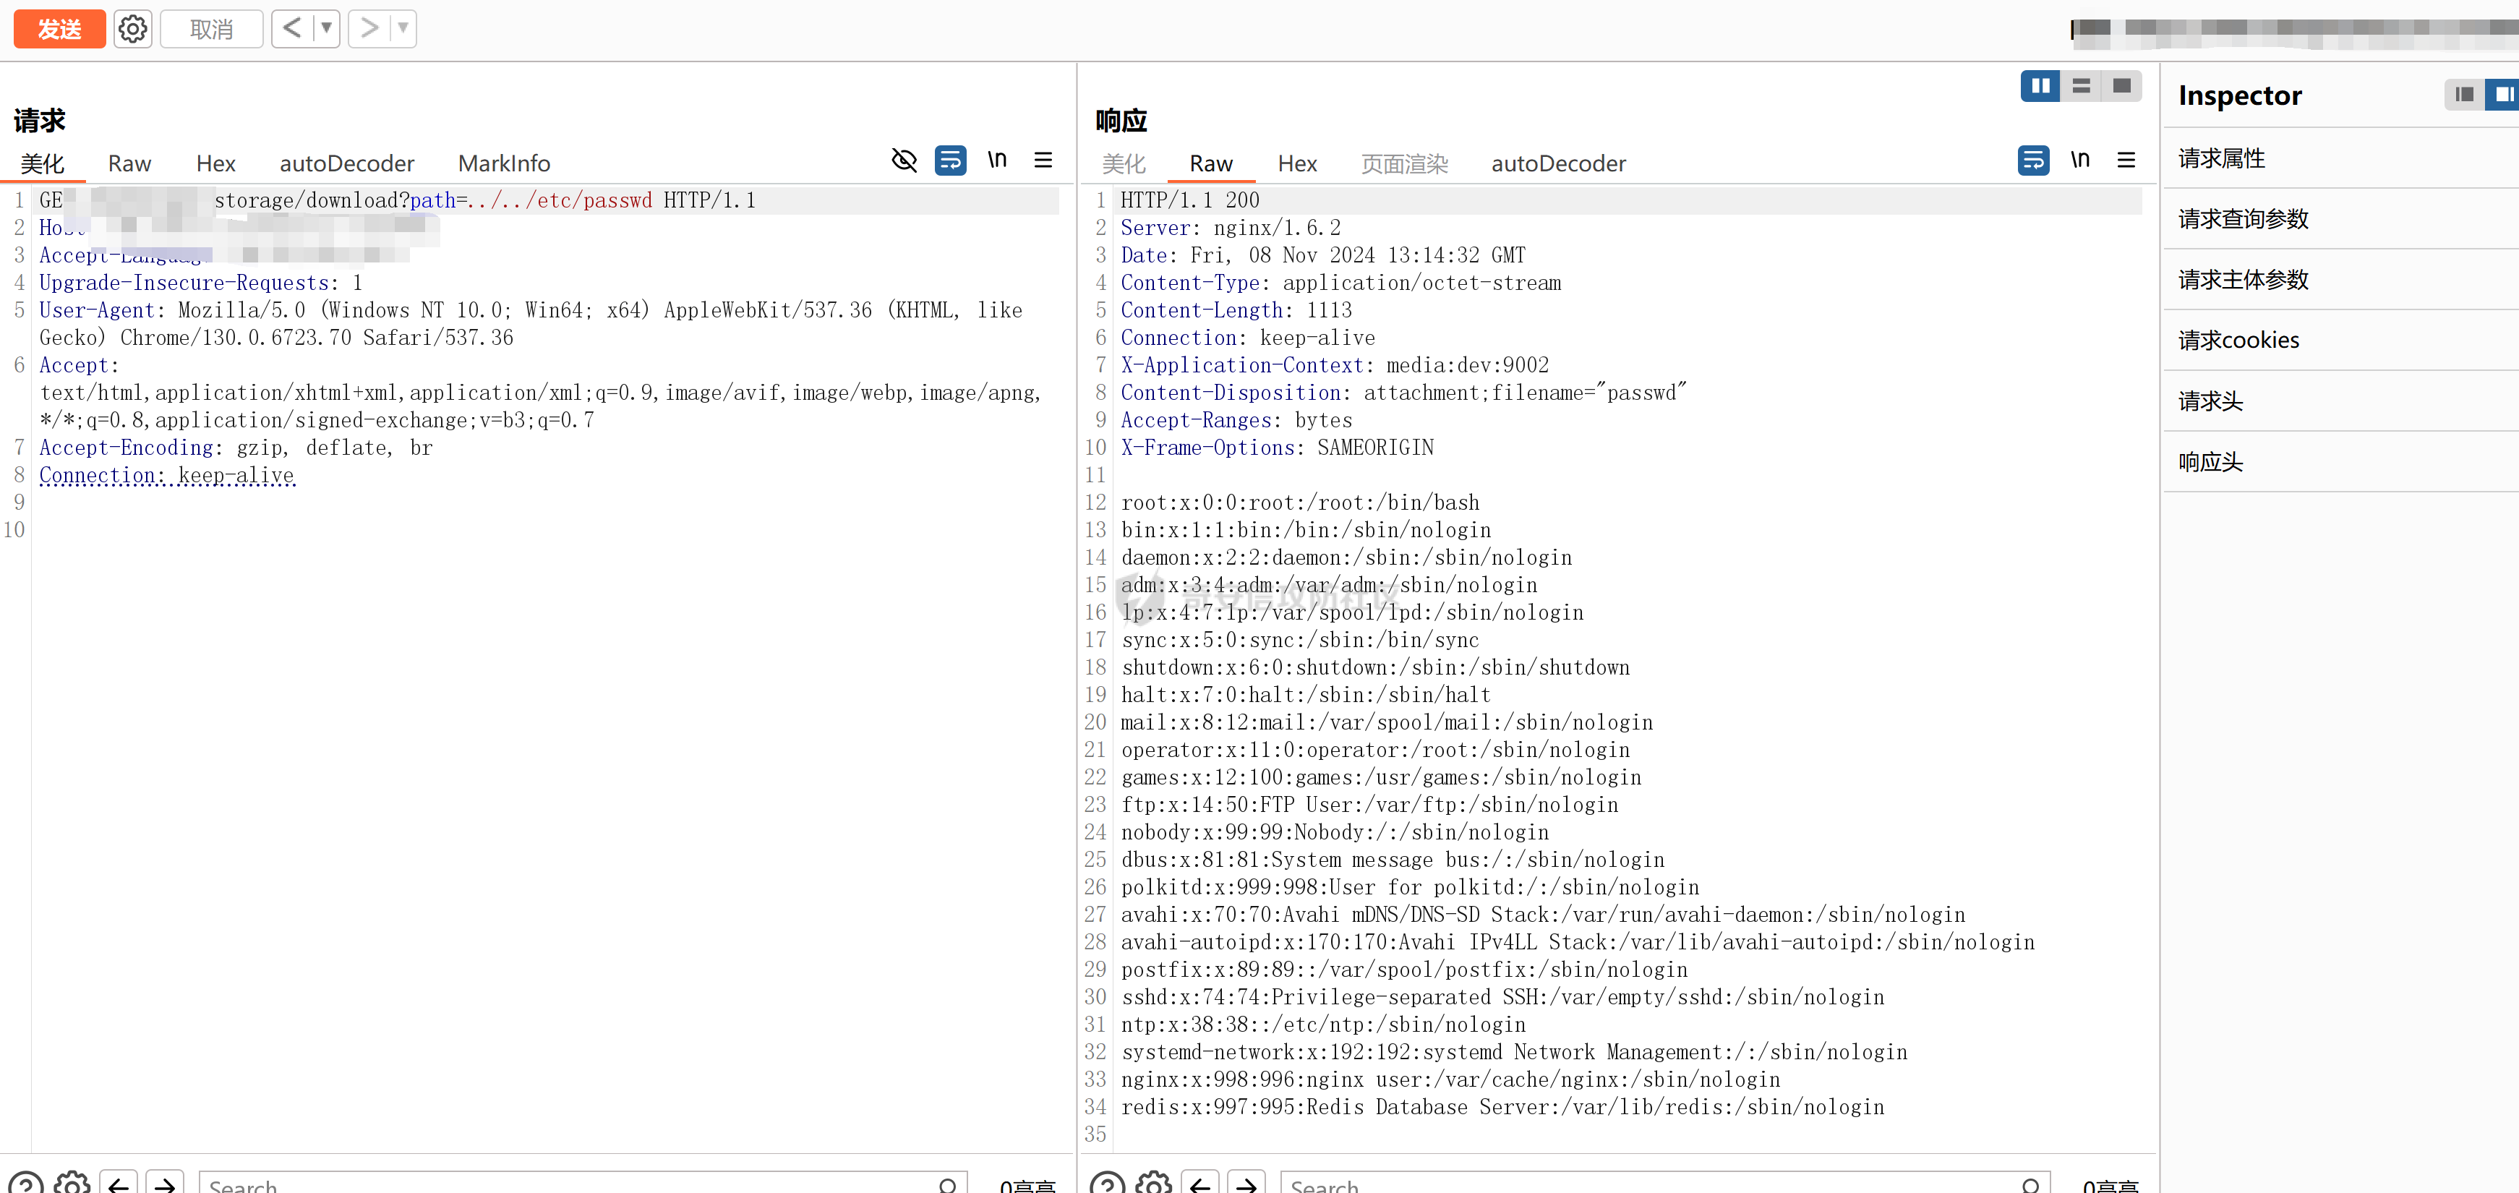Open request panel hamburger menu
The image size is (2519, 1193).
(1043, 161)
